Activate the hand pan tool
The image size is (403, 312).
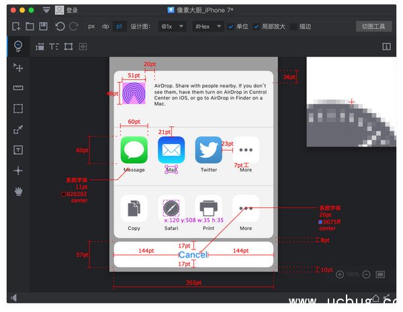point(18,192)
